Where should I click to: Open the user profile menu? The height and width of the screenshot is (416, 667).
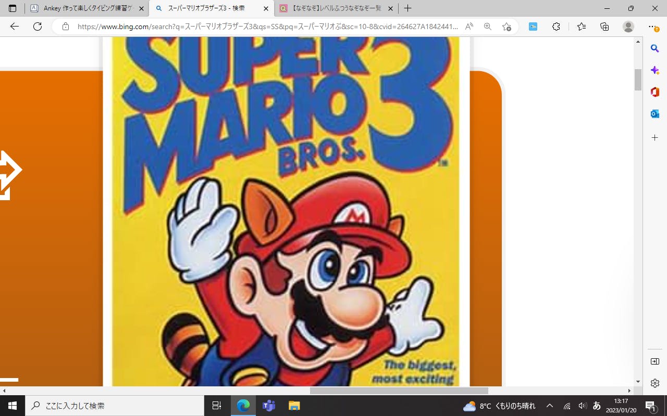click(x=628, y=27)
